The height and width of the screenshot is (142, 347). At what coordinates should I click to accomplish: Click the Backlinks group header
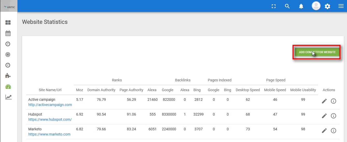click(x=183, y=80)
